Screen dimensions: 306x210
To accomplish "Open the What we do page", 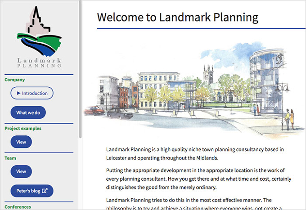I will pos(28,112).
